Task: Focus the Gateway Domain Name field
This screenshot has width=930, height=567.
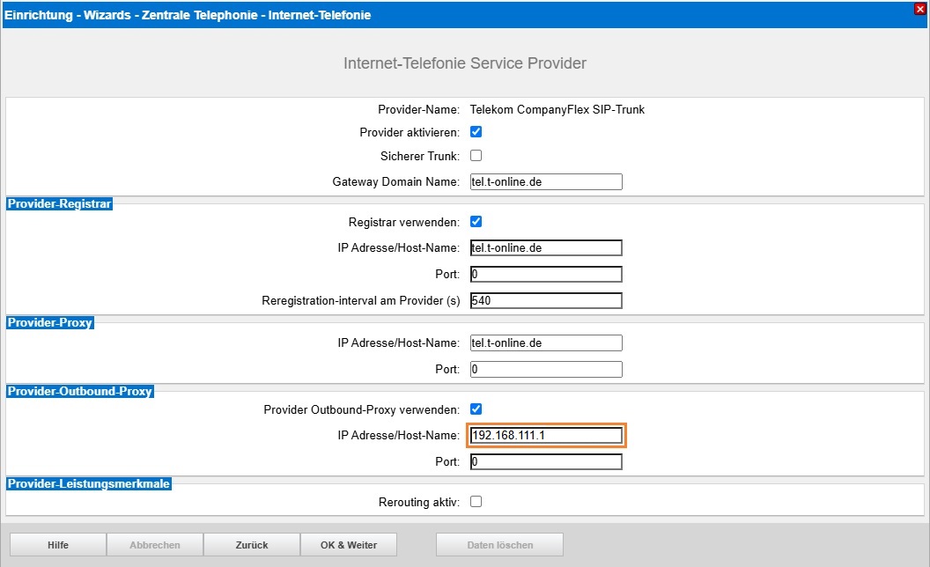Action: coord(546,182)
